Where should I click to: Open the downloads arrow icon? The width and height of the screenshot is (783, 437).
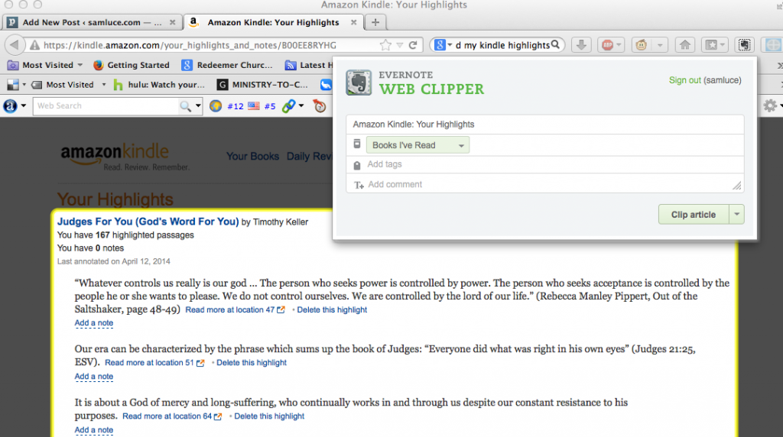[581, 45]
